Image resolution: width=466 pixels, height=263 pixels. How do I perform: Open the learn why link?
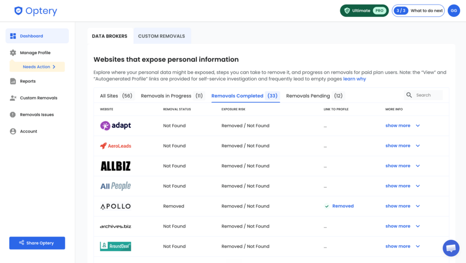(355, 79)
